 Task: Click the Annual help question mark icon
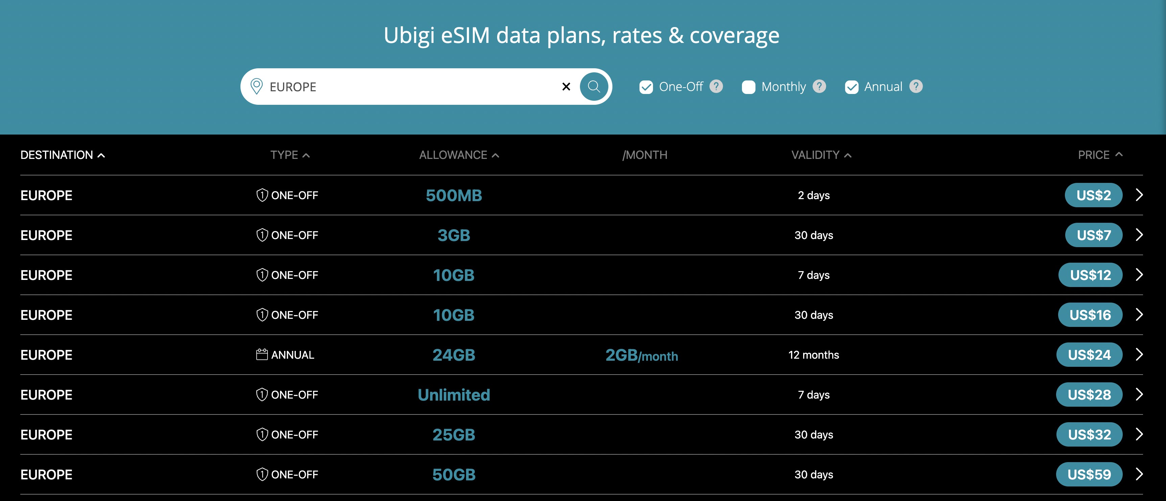click(916, 86)
